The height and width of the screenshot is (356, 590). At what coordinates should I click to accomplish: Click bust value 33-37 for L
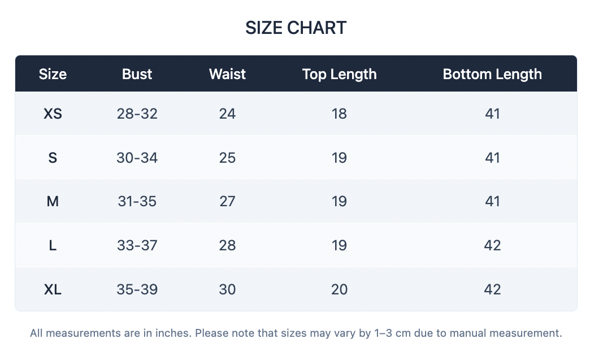tap(137, 245)
